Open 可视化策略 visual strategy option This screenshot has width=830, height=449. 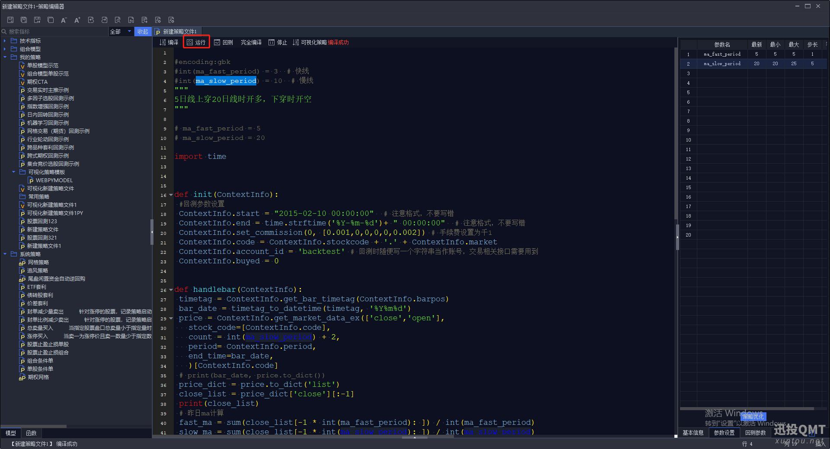click(x=310, y=42)
